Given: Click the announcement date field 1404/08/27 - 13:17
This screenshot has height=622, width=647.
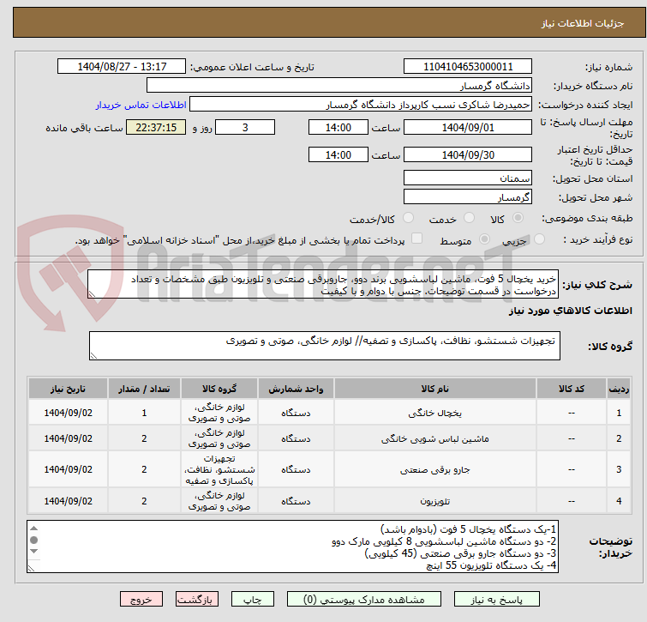Looking at the screenshot, I should click(122, 67).
